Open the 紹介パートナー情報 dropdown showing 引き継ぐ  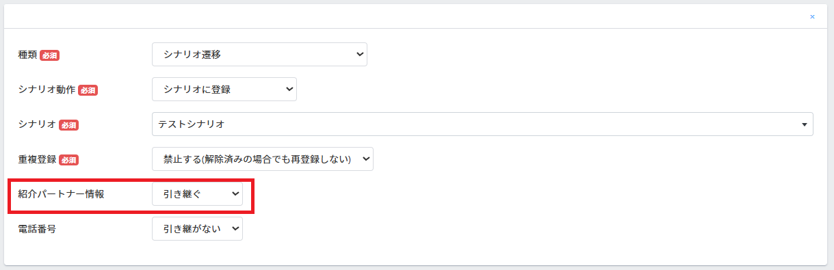coord(197,194)
